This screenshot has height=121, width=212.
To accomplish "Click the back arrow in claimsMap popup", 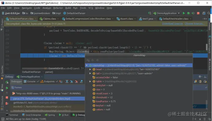I will 93,60.
